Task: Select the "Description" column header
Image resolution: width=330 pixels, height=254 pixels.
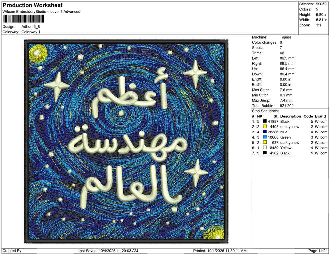Action: click(291, 116)
